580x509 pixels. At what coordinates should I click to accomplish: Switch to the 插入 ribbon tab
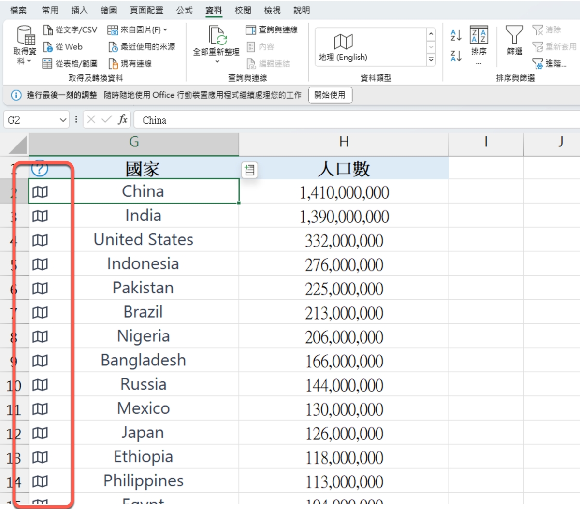tap(79, 10)
